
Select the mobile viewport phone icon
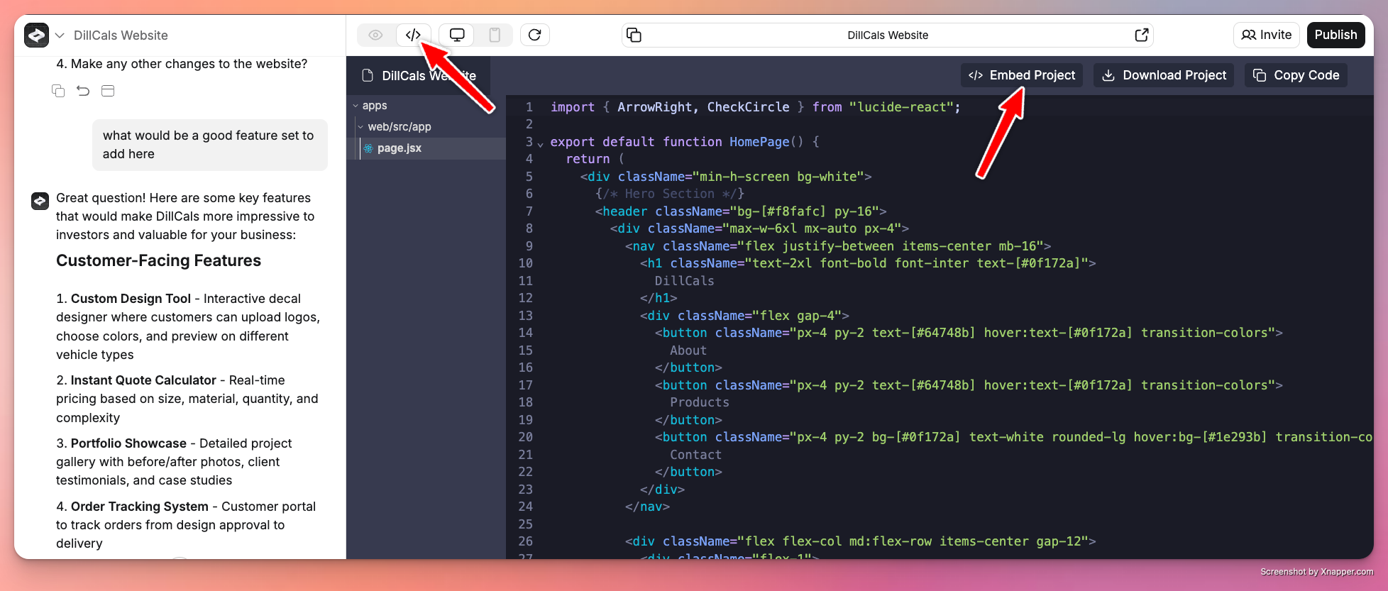point(495,35)
